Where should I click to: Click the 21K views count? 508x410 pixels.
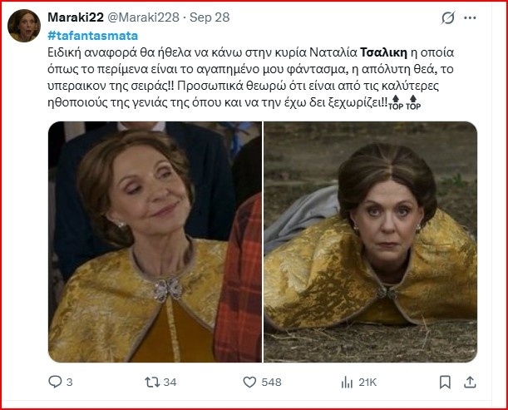(x=367, y=383)
